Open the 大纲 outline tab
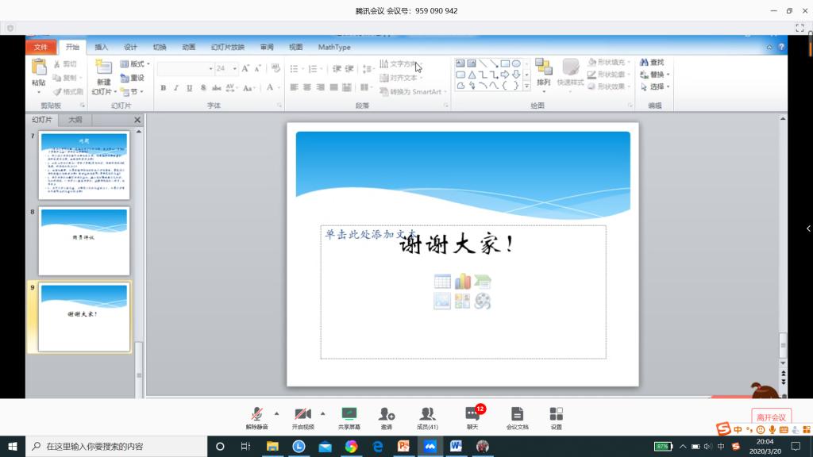Image resolution: width=813 pixels, height=457 pixels. pyautogui.click(x=75, y=120)
